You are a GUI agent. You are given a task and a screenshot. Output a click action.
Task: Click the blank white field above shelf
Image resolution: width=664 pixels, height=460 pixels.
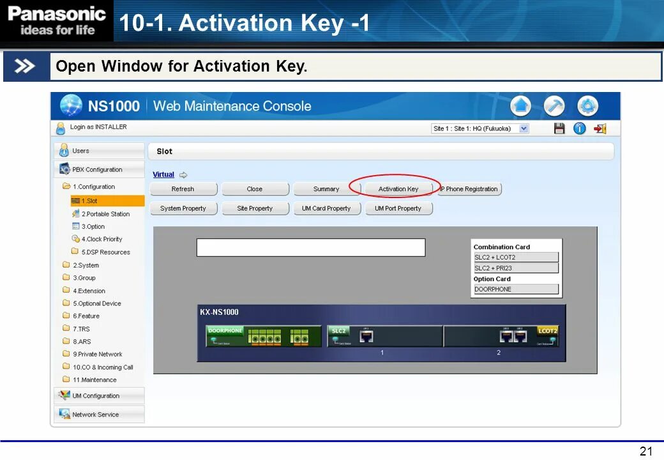point(311,247)
